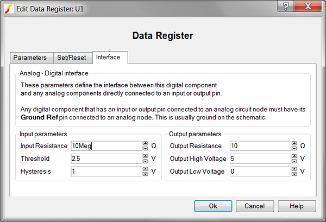Click the Cancel button
326x222 pixels.
click(x=254, y=206)
